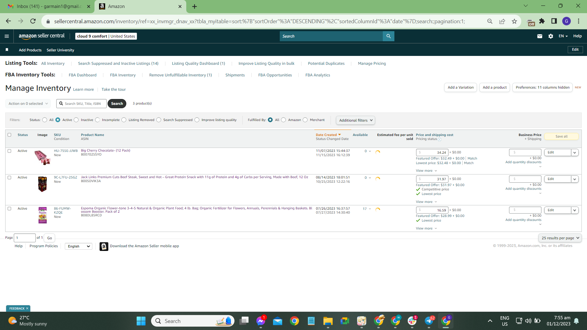Open File Explorer from the taskbar
The image size is (587, 330).
click(328, 321)
